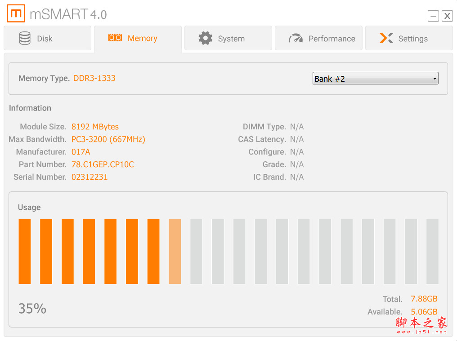Open the Bank #2 dropdown
Viewport: 457px width, 341px height.
click(x=376, y=78)
